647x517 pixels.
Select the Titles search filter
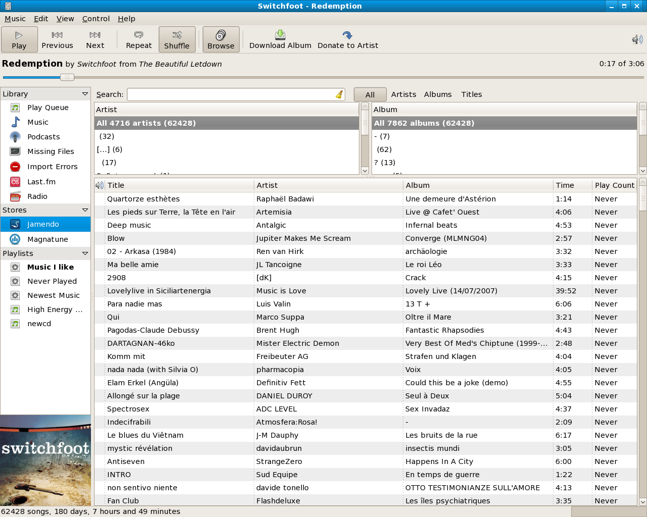pos(472,94)
